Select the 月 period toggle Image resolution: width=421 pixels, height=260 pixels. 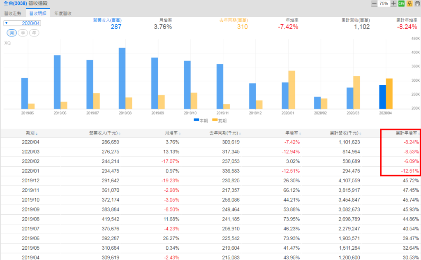click(x=12, y=33)
